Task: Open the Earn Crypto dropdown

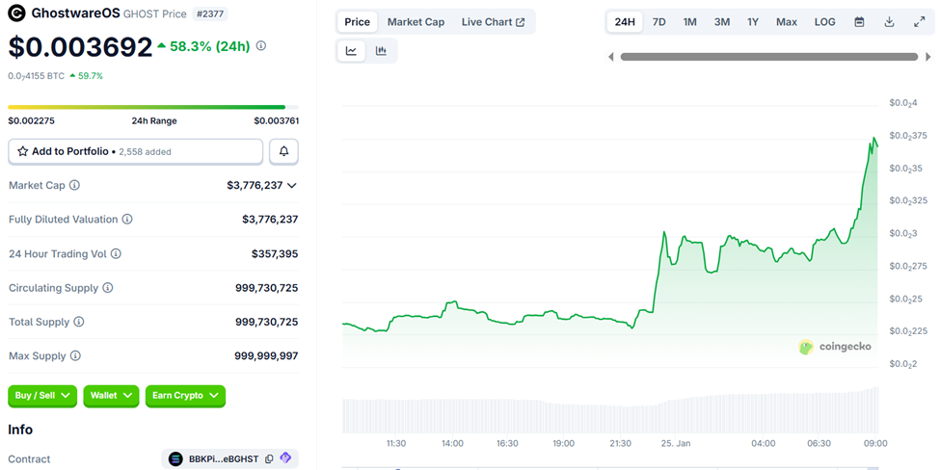Action: coord(185,395)
